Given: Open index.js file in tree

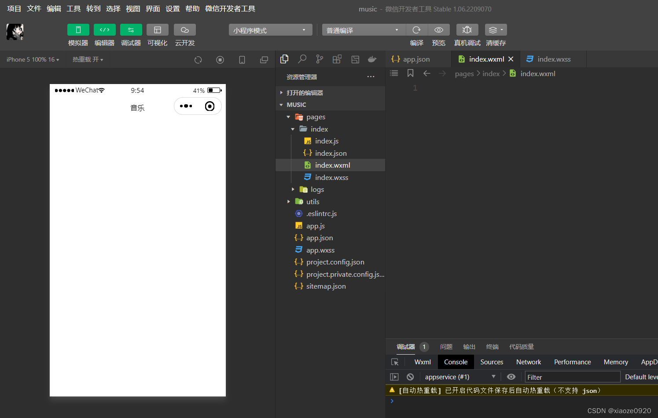Looking at the screenshot, I should (330, 141).
